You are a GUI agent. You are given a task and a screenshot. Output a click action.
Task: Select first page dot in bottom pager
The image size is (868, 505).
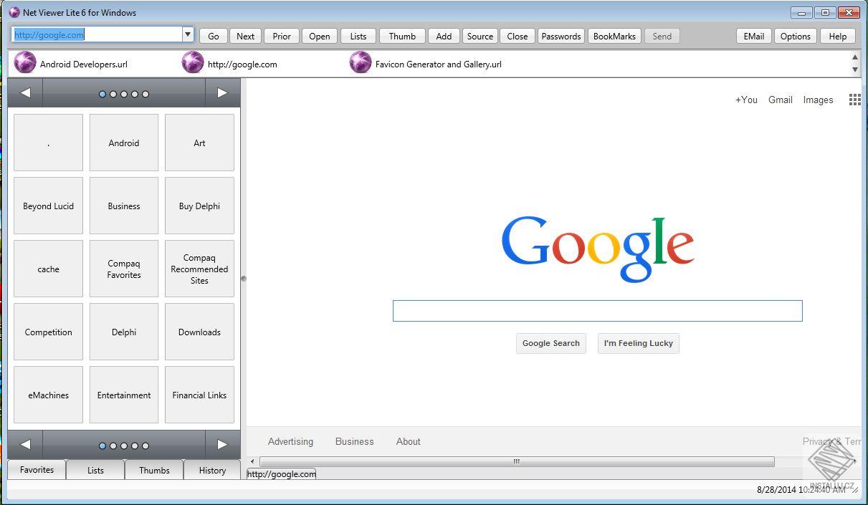[102, 446]
